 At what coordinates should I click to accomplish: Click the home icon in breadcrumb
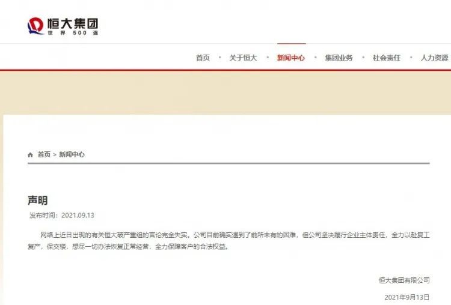pyautogui.click(x=30, y=155)
